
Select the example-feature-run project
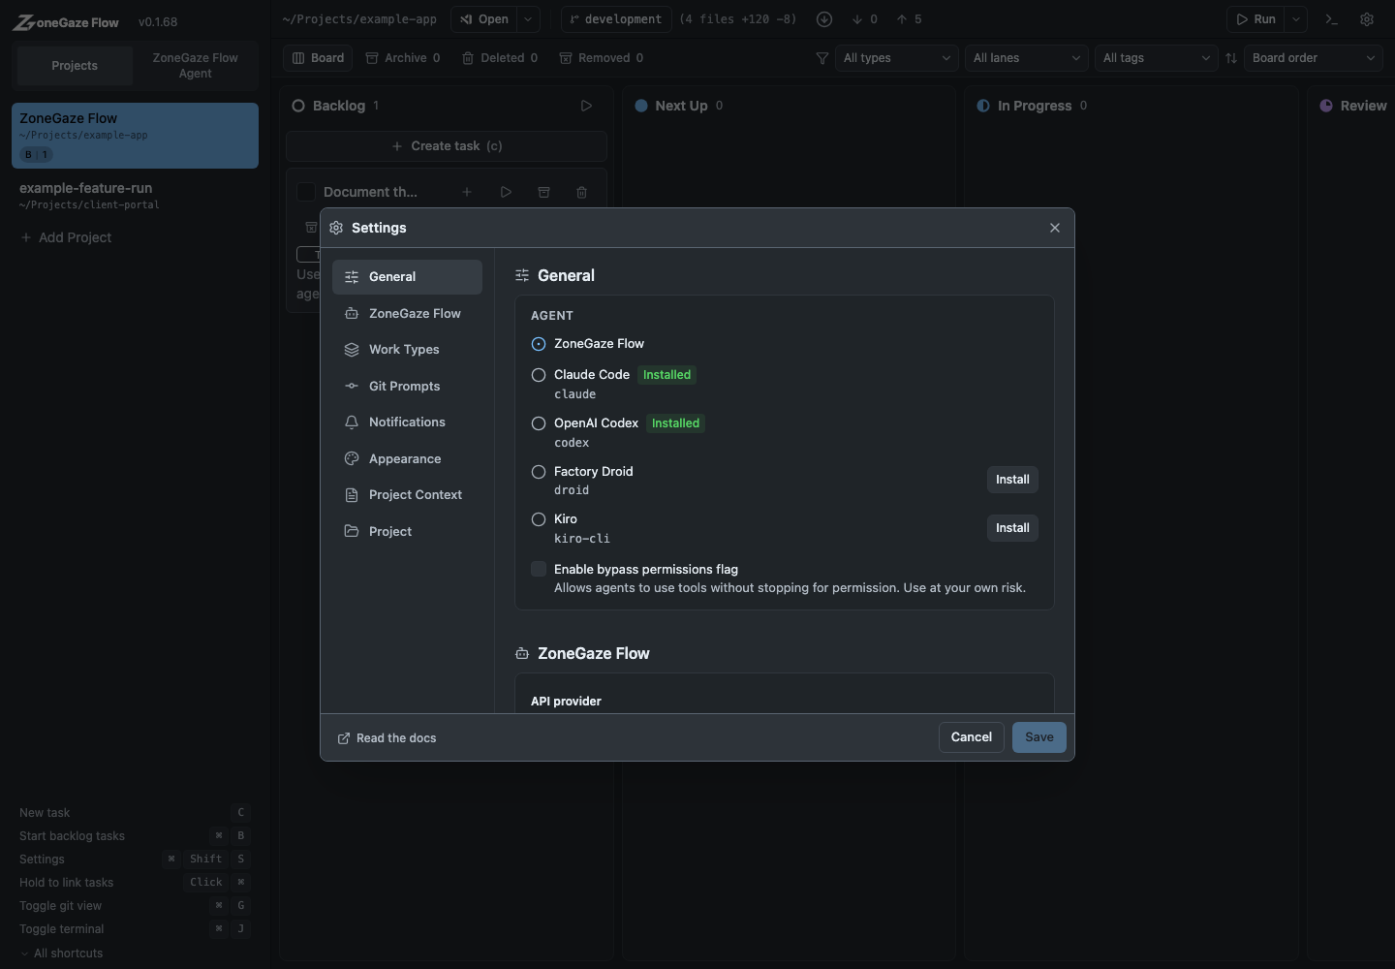tap(135, 195)
